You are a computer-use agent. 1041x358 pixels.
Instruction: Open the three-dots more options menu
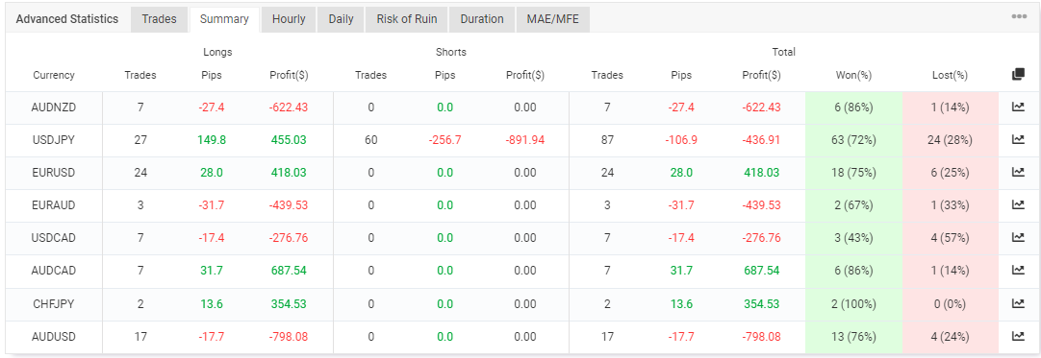point(1019,17)
